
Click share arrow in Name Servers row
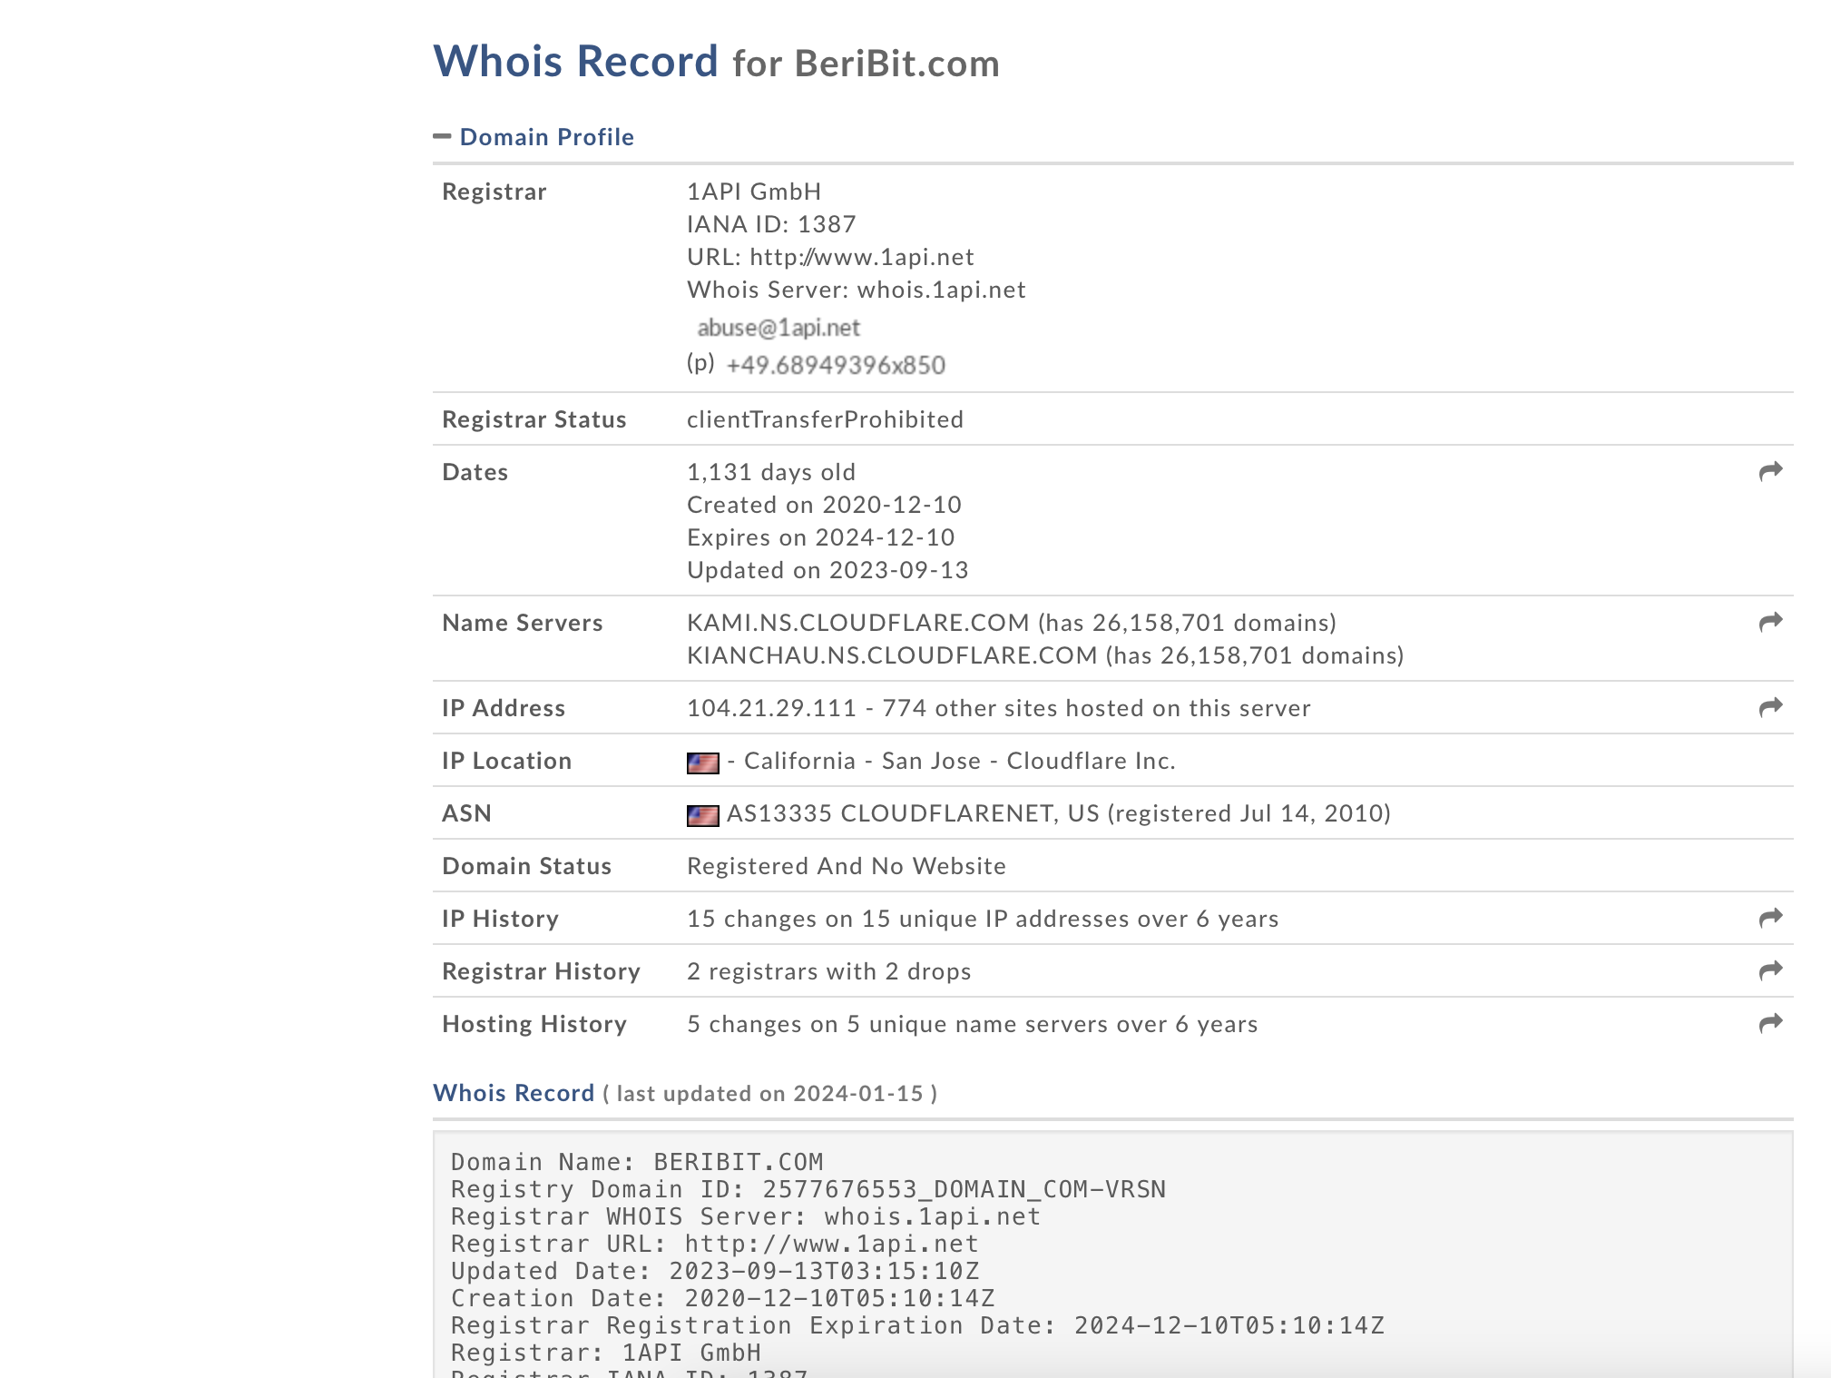coord(1770,622)
